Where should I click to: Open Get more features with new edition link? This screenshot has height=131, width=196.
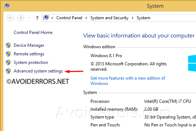(128, 81)
